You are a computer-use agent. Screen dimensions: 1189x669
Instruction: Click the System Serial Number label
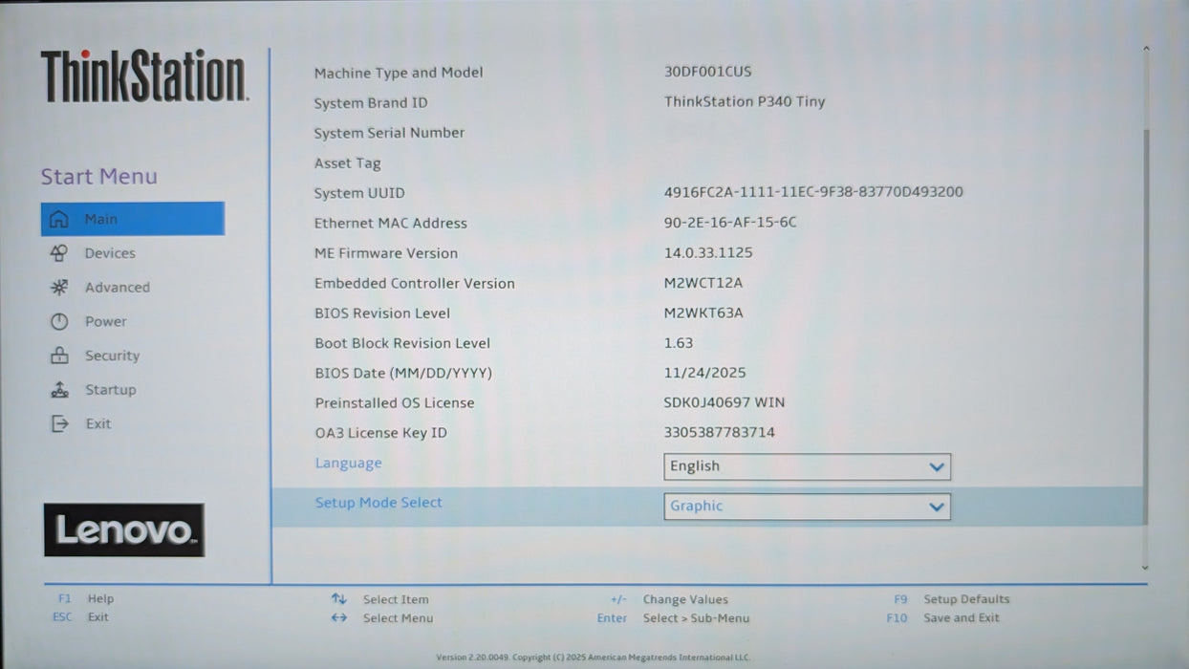(389, 133)
